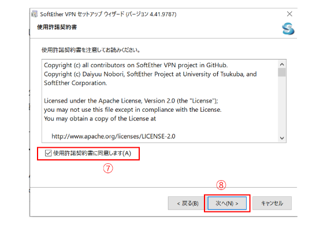Click the apache.org LICENSE-2.0 URL text
The height and width of the screenshot is (234, 331).
[113, 136]
